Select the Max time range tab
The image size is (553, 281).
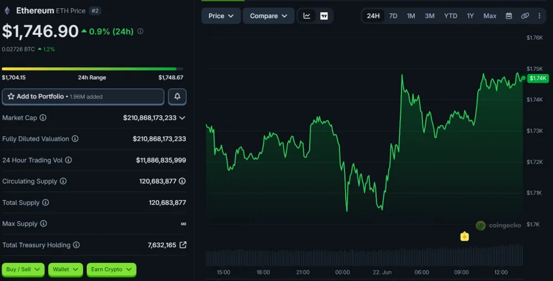pos(489,16)
